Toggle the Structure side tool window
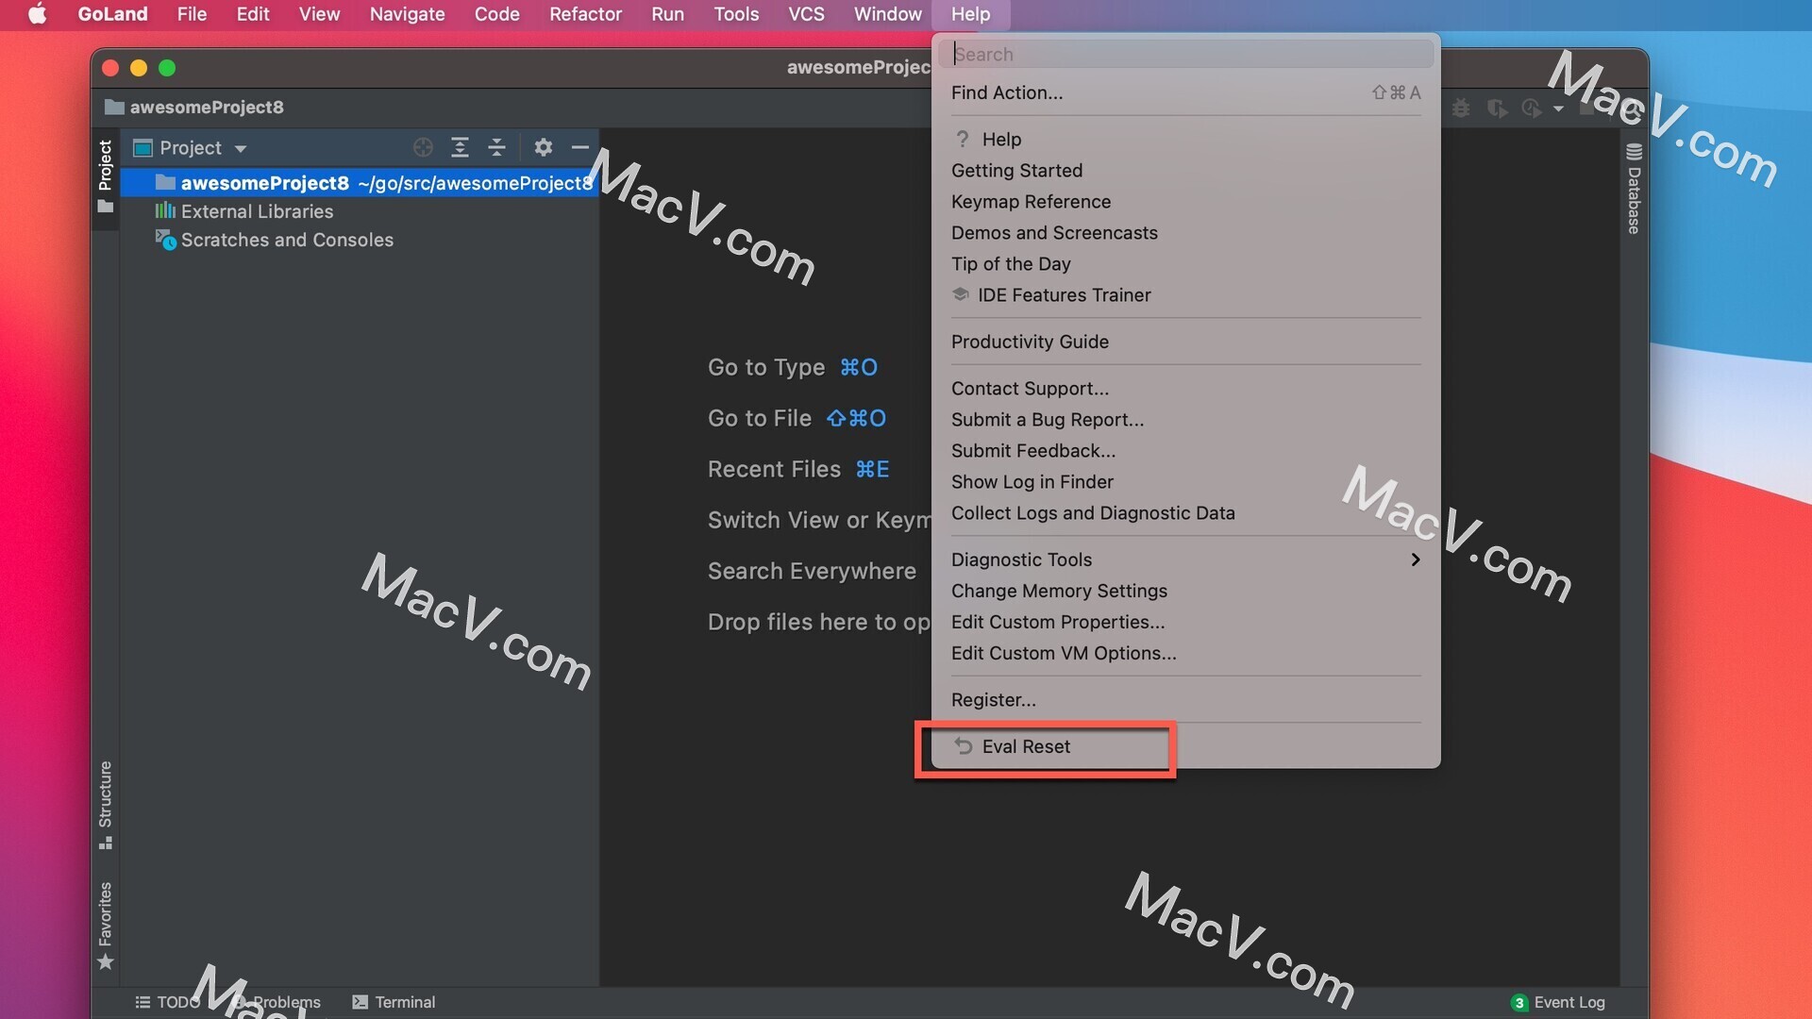Viewport: 1812px width, 1019px height. point(105,804)
